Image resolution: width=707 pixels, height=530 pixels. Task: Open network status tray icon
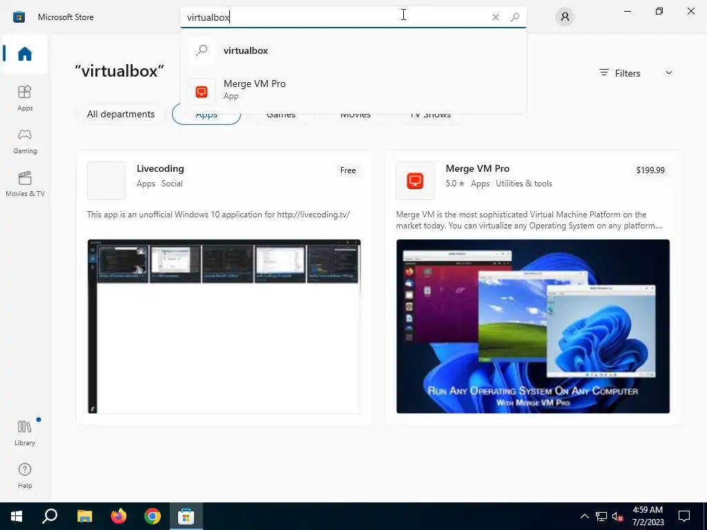(601, 516)
